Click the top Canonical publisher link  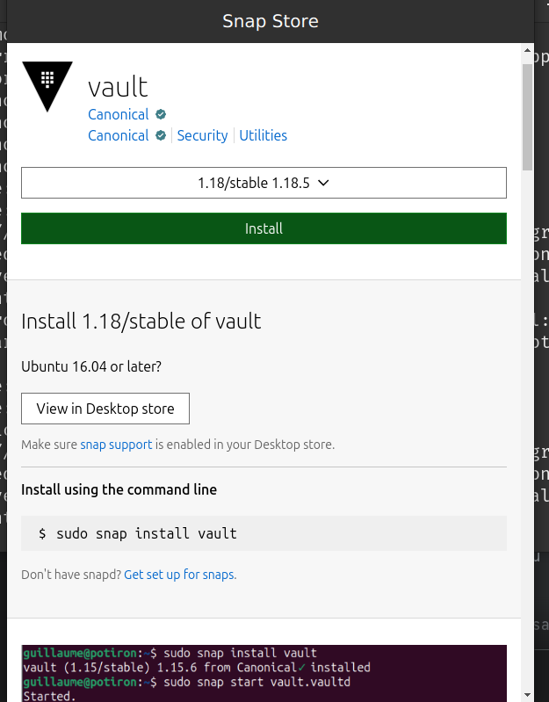click(x=119, y=114)
